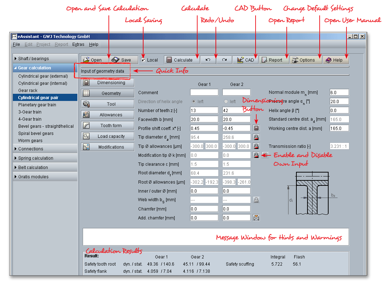Toggle the lock beside Tip Ø allowances
Screen dimensions: 383x281
256,146
